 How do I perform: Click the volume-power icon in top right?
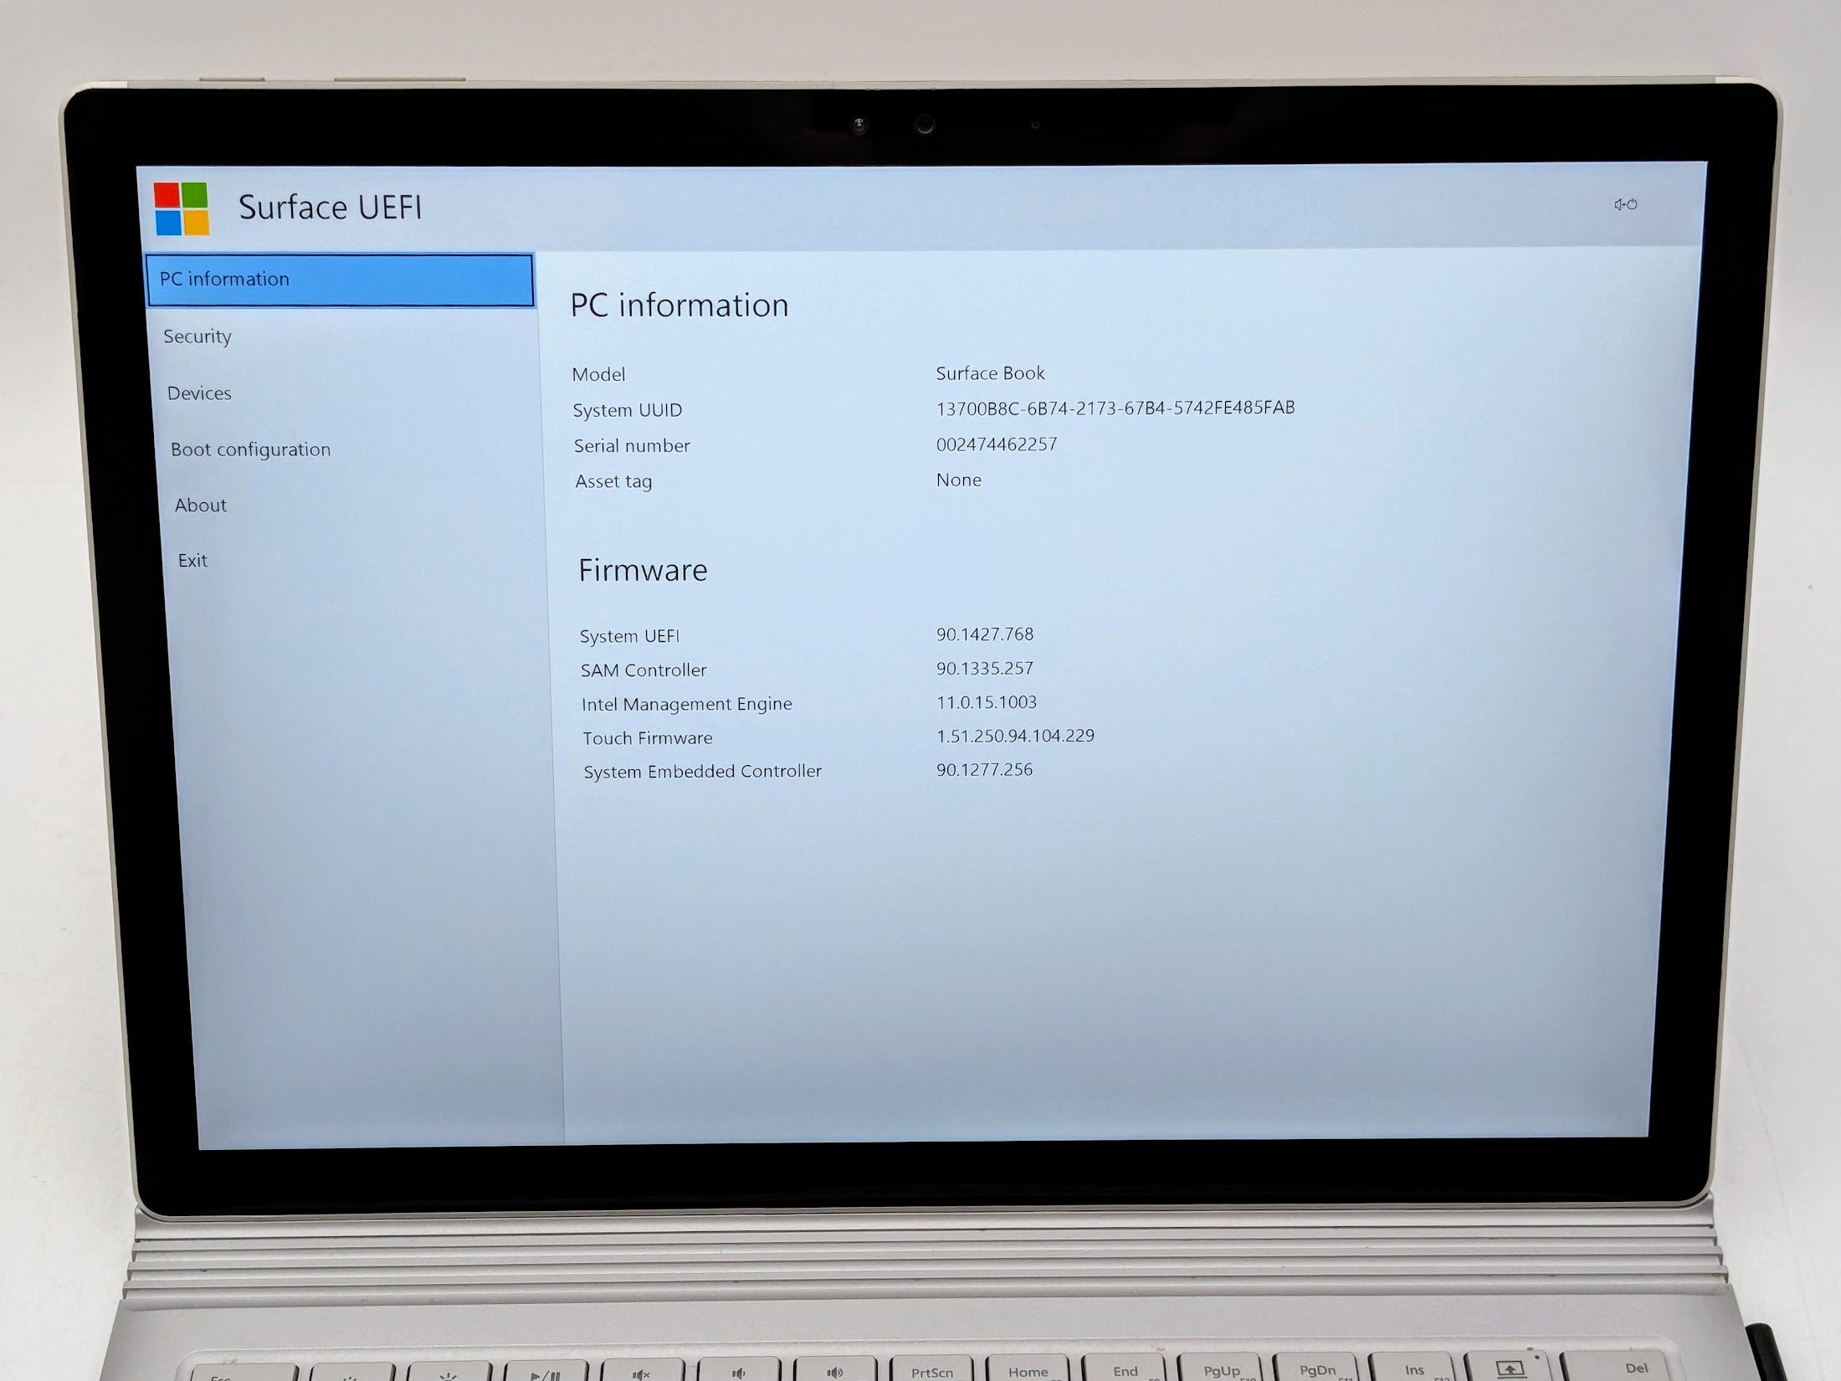(x=1625, y=204)
